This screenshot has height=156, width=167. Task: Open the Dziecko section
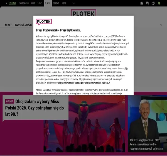pos(56,3)
